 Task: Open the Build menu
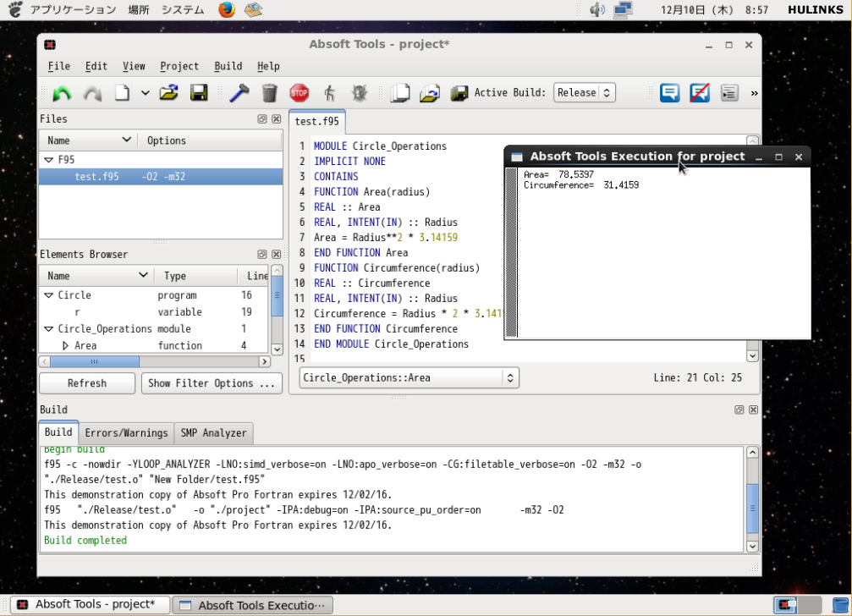point(228,66)
